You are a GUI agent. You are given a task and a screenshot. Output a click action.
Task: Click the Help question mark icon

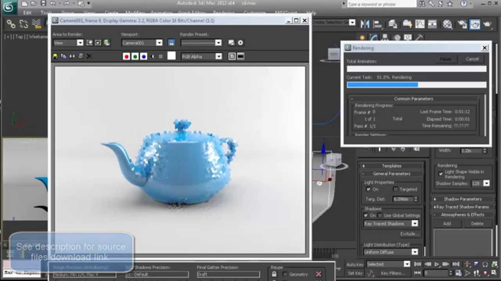pos(464,4)
